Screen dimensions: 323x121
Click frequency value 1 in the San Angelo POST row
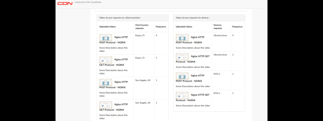tap(156, 80)
